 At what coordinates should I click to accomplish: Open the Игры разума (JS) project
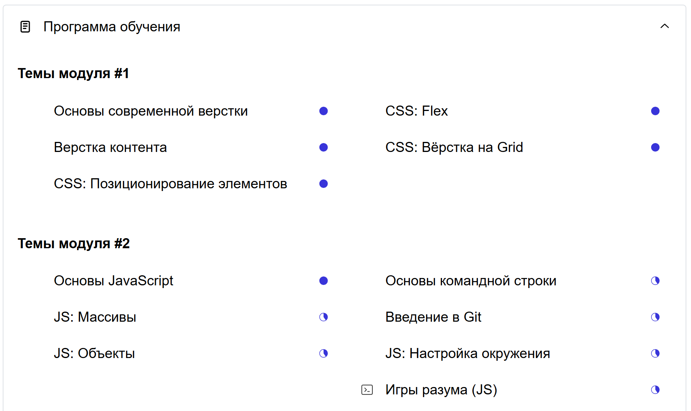pos(441,390)
